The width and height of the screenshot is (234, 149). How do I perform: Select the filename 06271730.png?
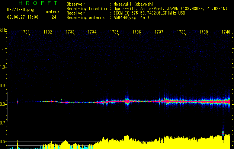pos(20,10)
